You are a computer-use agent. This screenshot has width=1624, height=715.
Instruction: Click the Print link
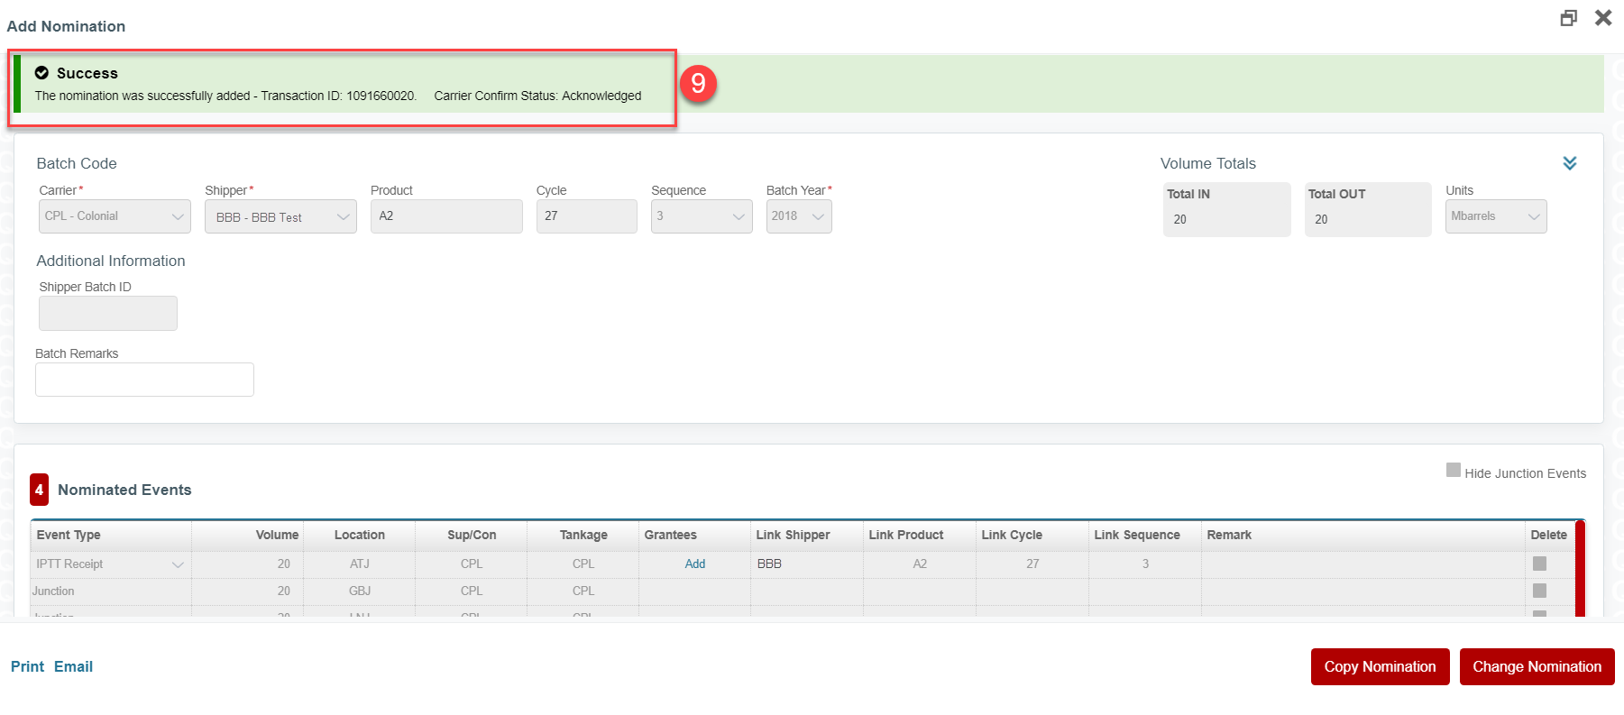click(x=27, y=666)
